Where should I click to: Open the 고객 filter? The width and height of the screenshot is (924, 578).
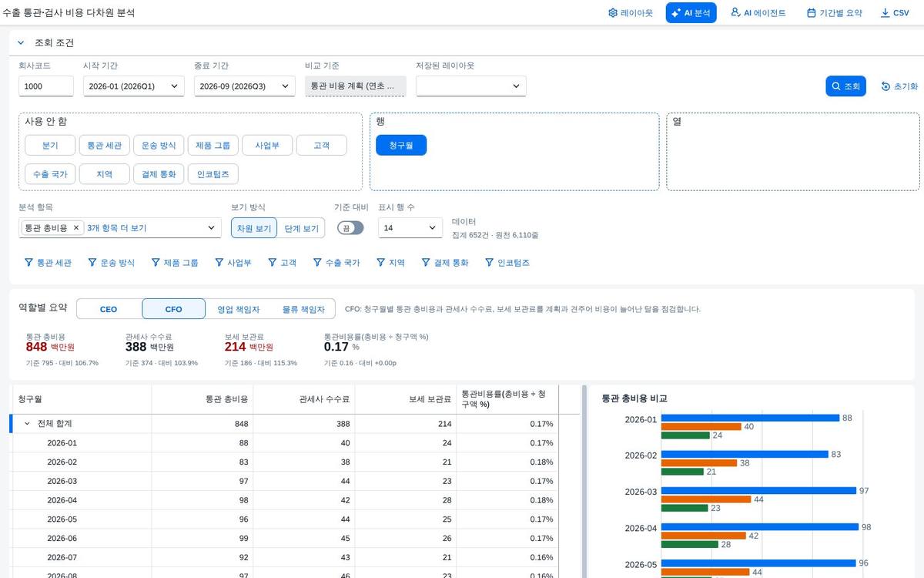point(282,263)
